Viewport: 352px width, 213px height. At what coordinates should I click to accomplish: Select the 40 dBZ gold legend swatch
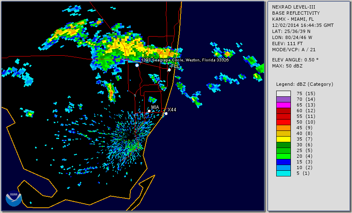[x=284, y=133]
